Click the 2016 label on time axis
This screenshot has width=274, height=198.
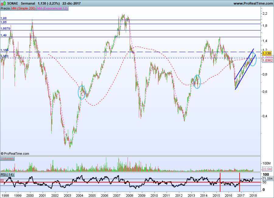pyautogui.click(x=229, y=196)
